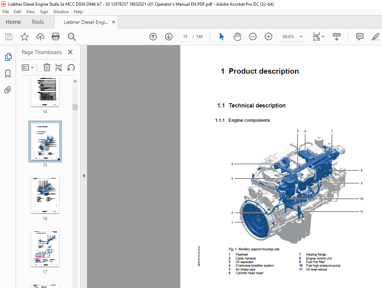Screen dimensions: 382x288
Task: Click the '1.1.1 Engine components' heading
Action: point(243,120)
